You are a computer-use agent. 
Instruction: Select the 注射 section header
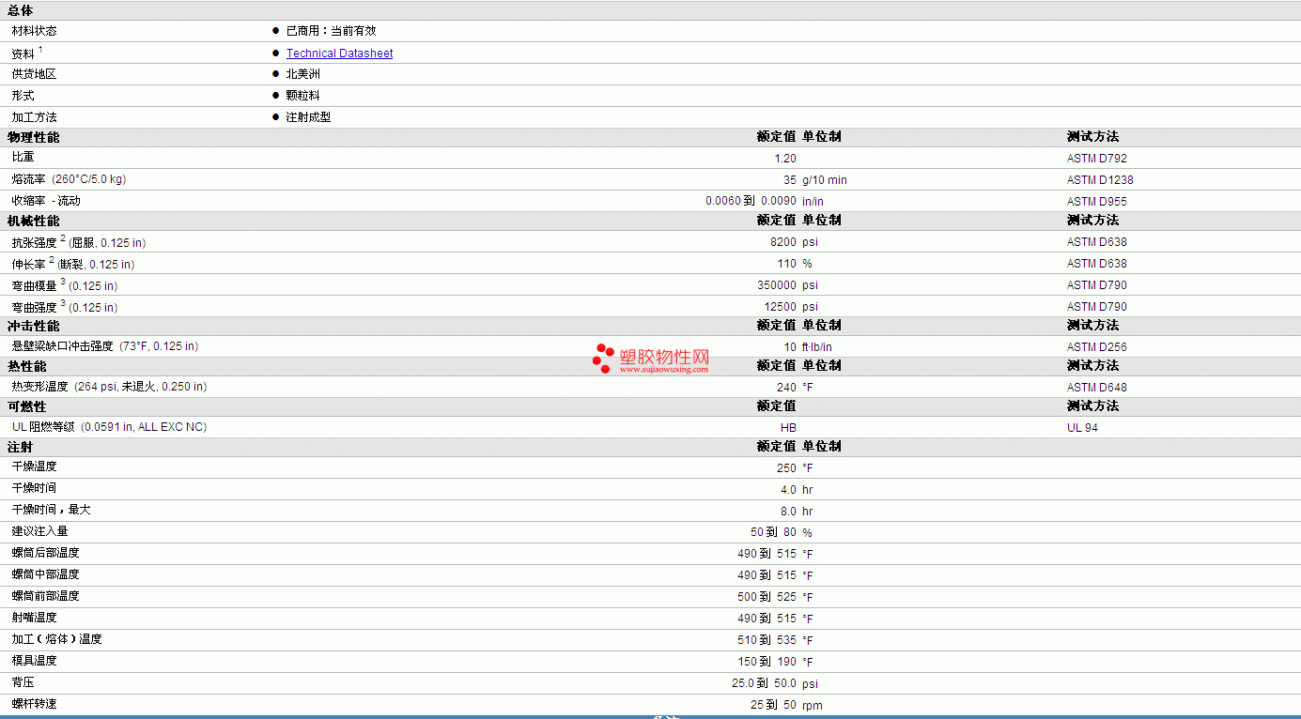pyautogui.click(x=20, y=447)
